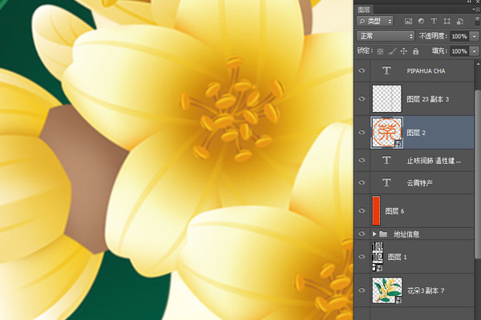Viewport: 481px width, 320px height.
Task: Click the 花朵3 副本 7 flower thumbnail
Action: click(387, 290)
